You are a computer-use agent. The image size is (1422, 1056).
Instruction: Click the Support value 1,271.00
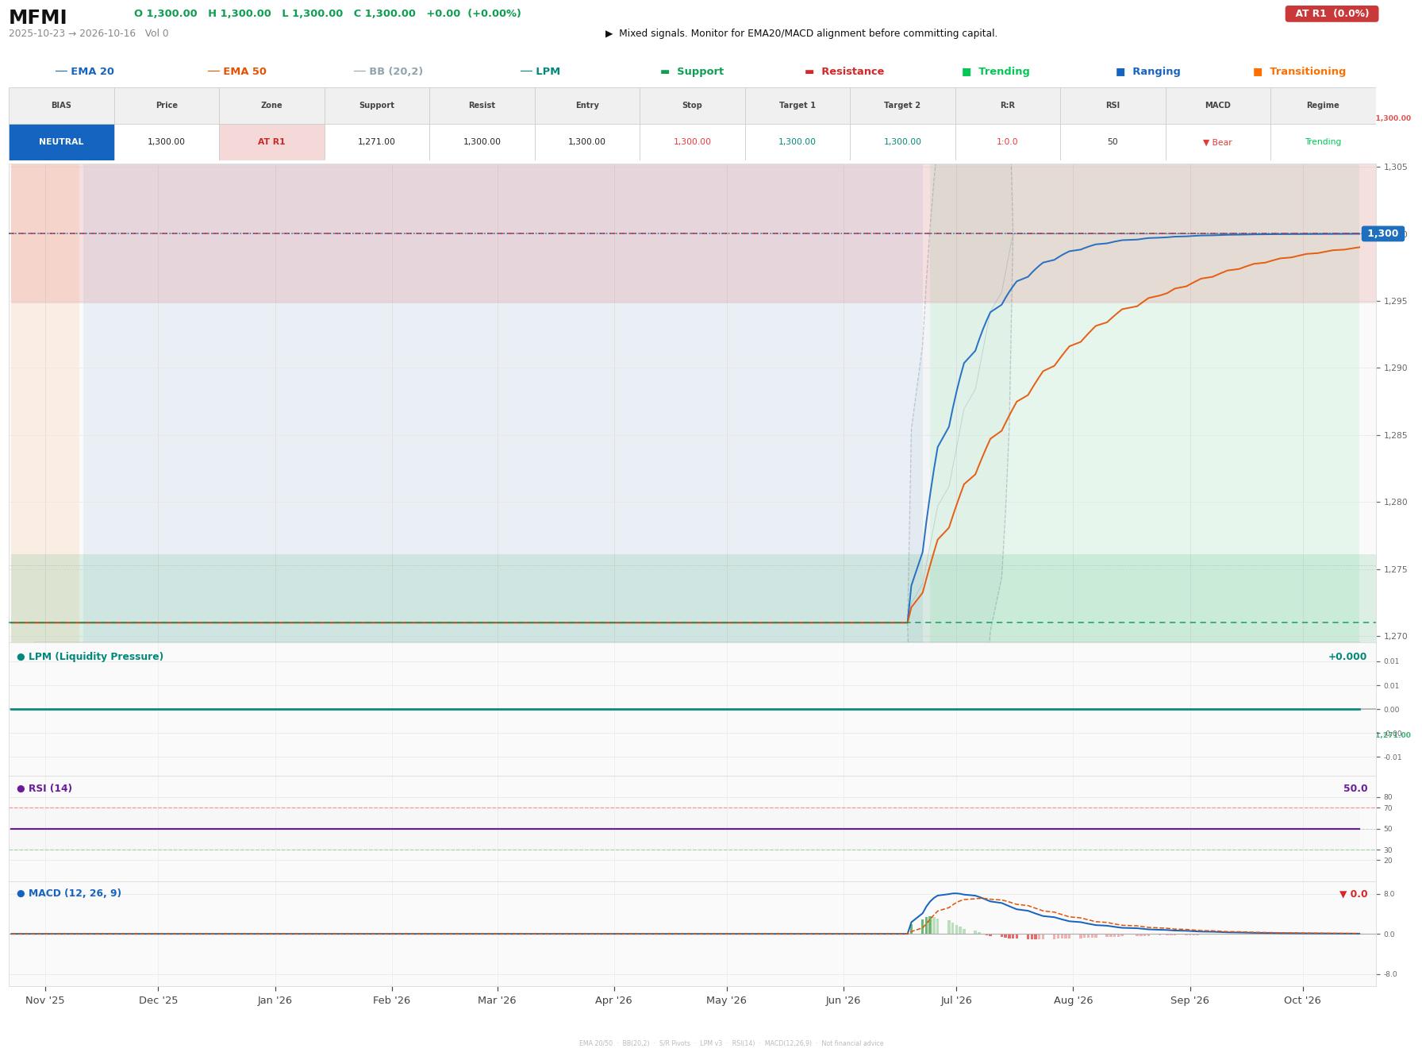pos(376,142)
